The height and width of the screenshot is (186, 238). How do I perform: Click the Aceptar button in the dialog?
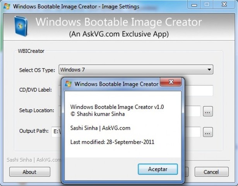tap(158, 169)
